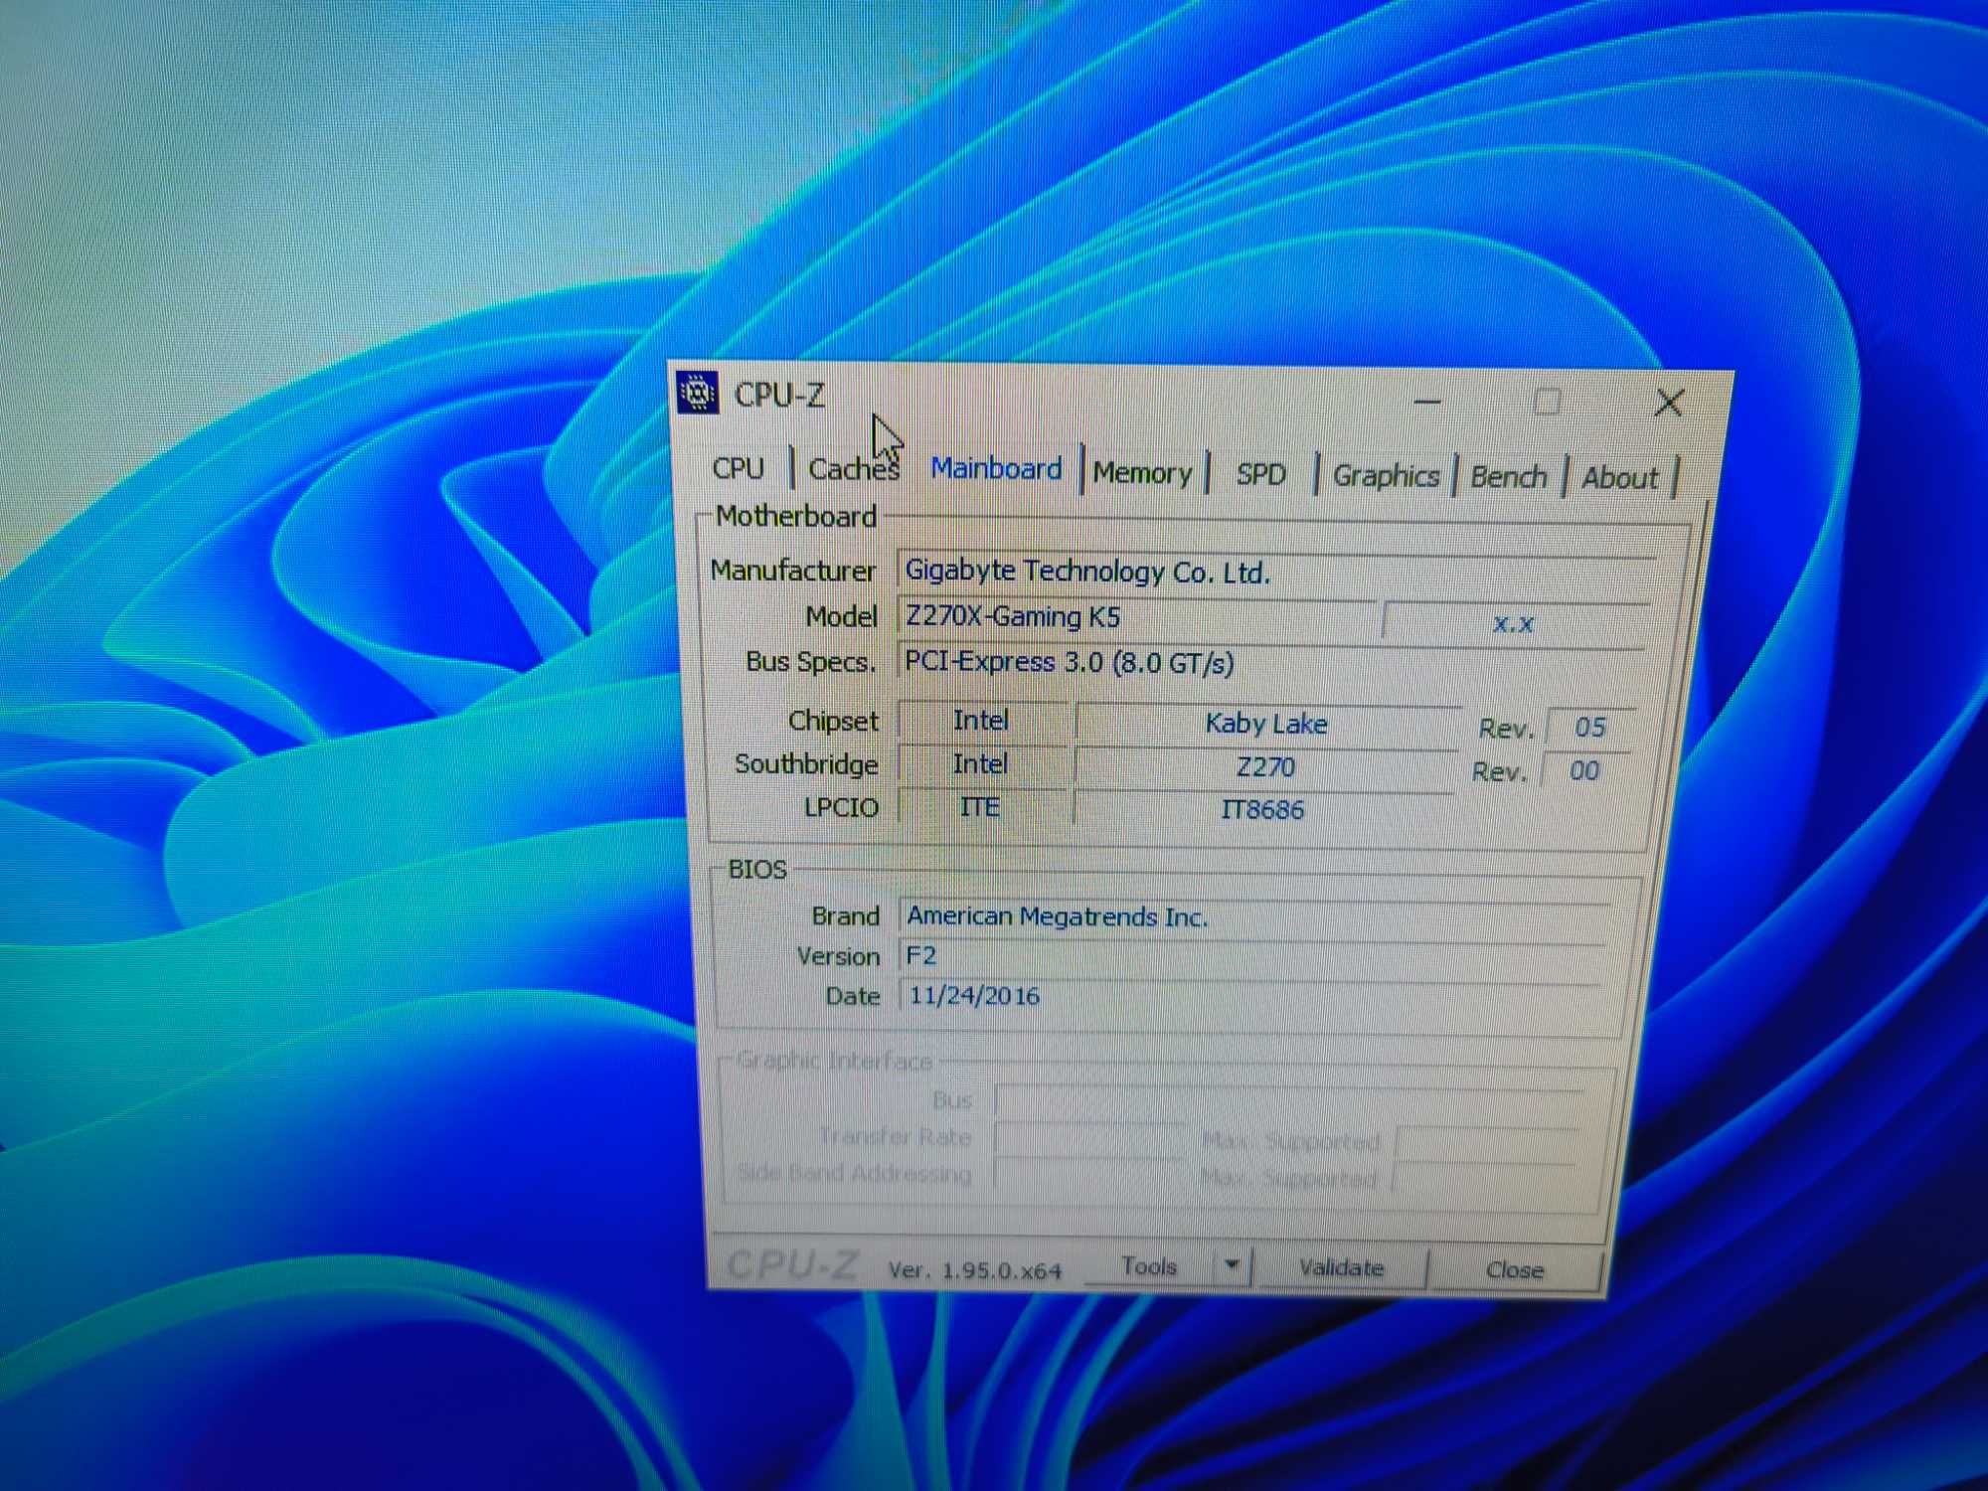Minimize the CPU-Z window
Image resolution: width=1988 pixels, height=1491 pixels.
(x=1427, y=402)
